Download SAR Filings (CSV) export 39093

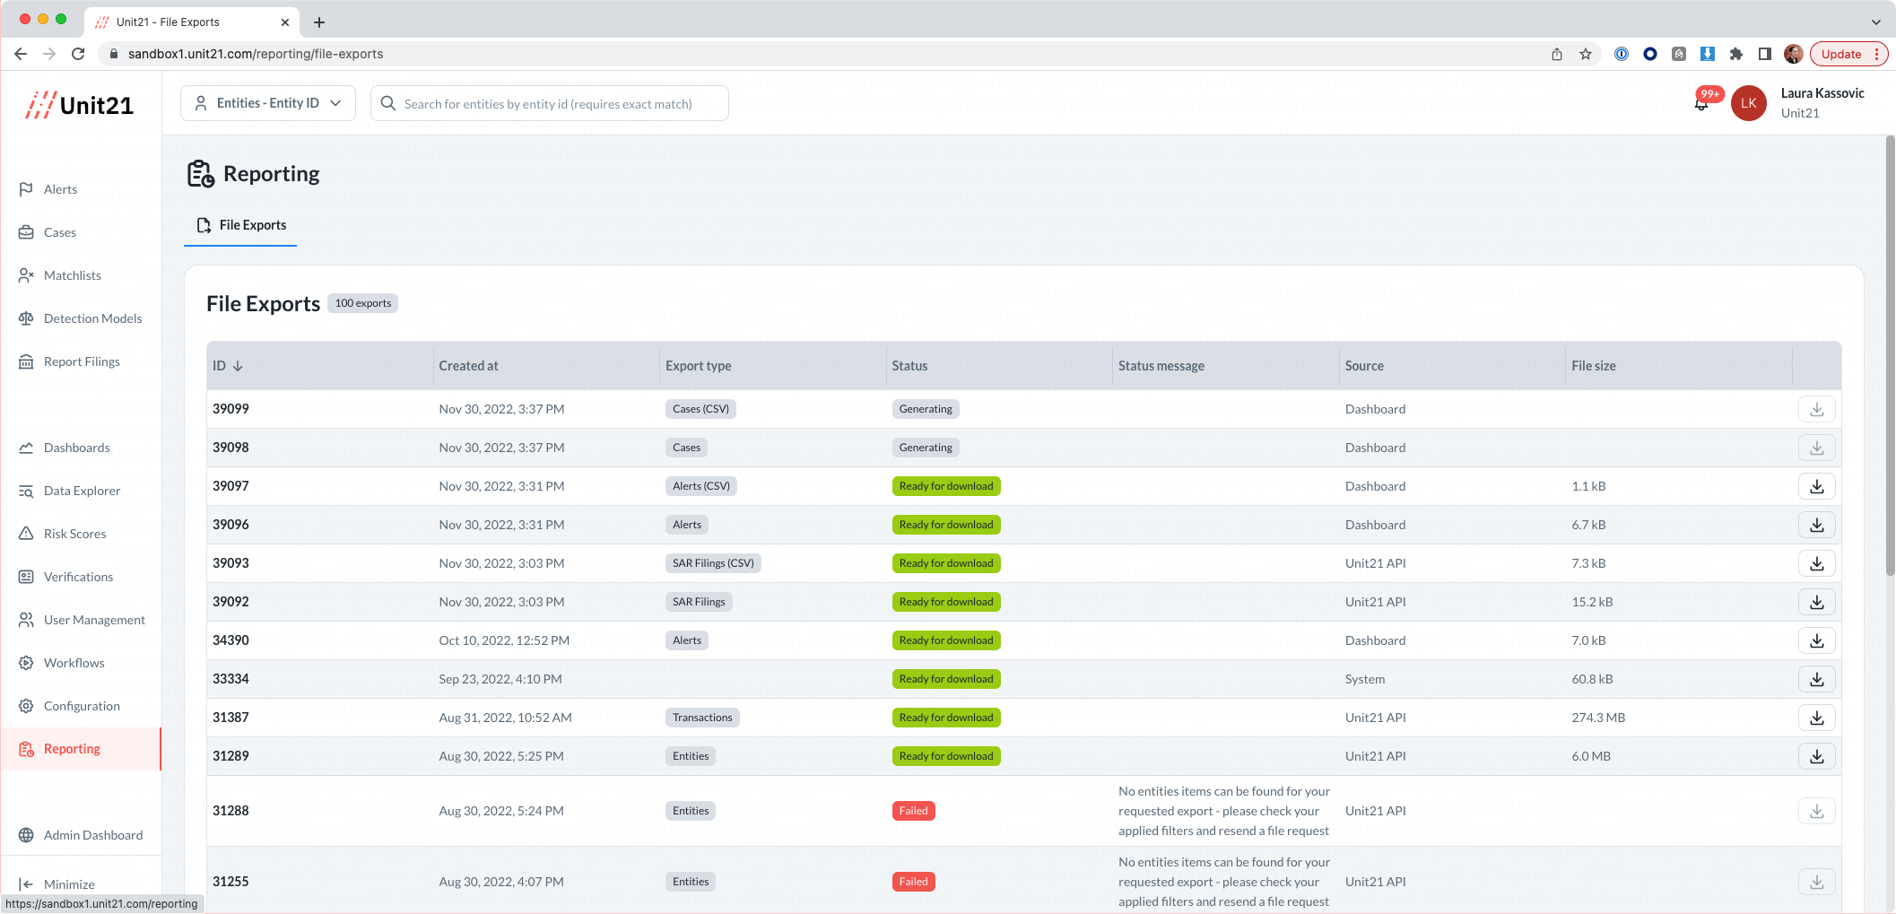coord(1816,563)
